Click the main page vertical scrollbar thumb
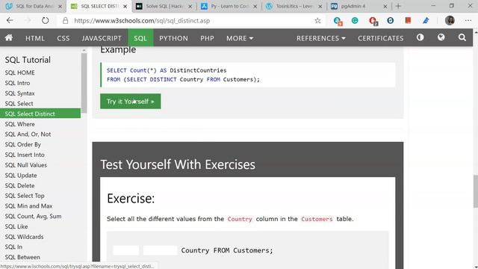Screen dimensions: 478x269 tap(475, 191)
